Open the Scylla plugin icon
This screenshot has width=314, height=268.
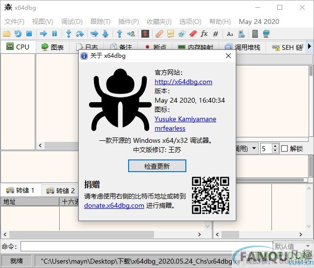[145, 34]
